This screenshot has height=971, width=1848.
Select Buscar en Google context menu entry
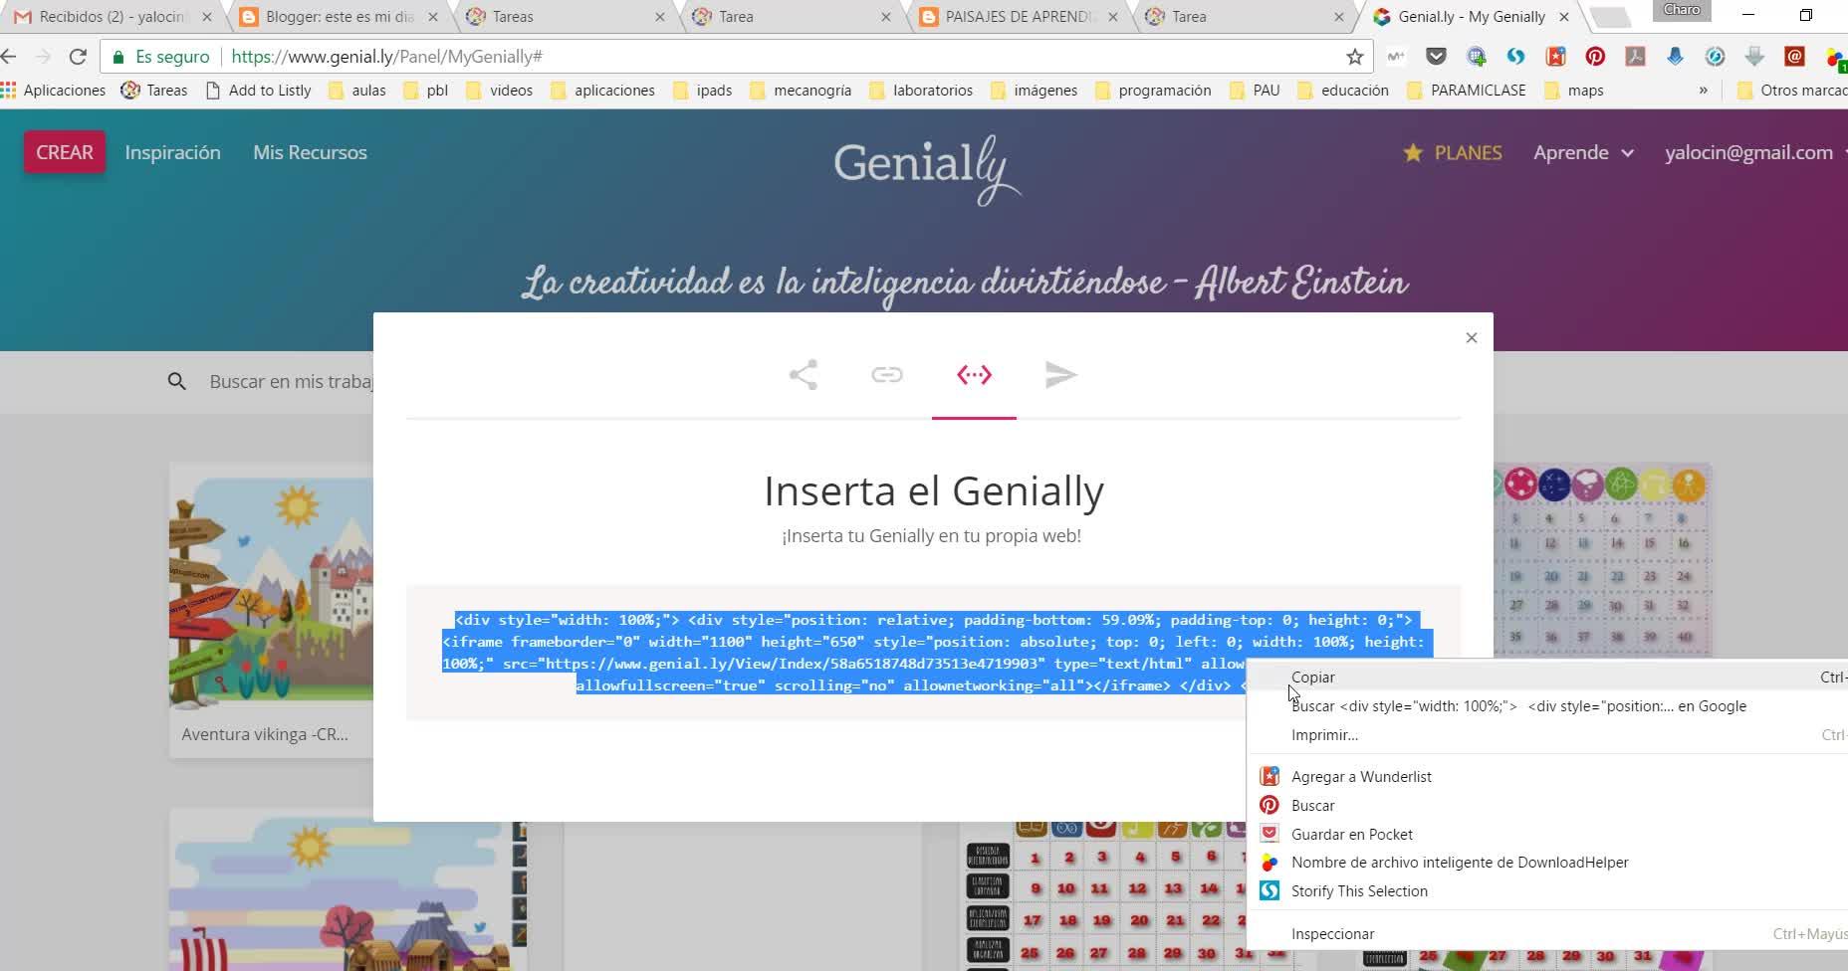(1547, 706)
